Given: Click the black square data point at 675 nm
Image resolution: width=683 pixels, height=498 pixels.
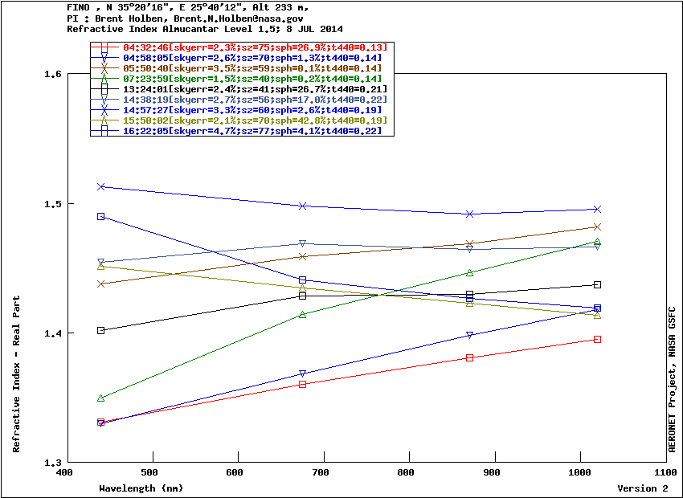Looking at the screenshot, I should (302, 296).
